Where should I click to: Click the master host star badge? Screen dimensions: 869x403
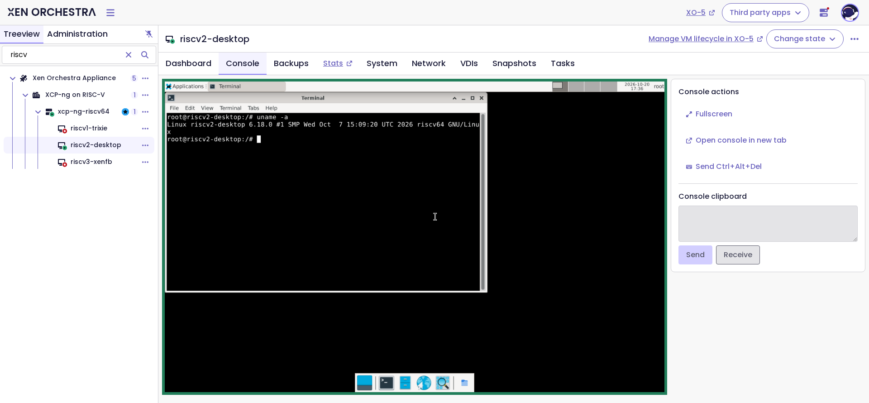pos(125,112)
